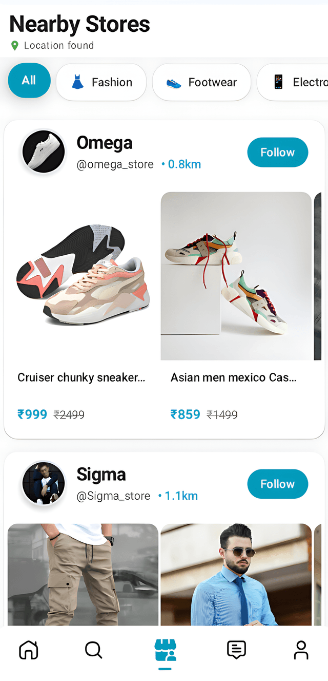This screenshot has height=681, width=328.
Task: Filter stores by Fashion
Action: [101, 82]
